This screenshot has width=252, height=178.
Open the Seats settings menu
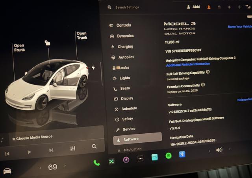(x=122, y=88)
